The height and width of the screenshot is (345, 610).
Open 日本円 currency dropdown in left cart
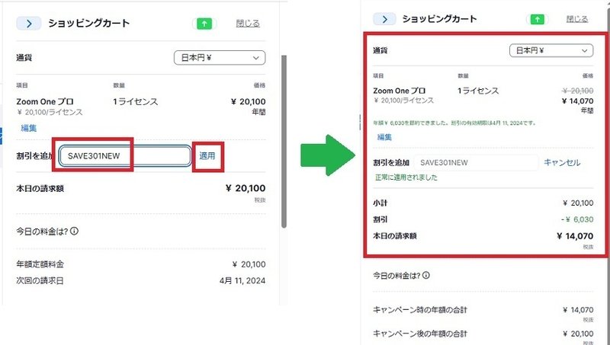pyautogui.click(x=220, y=58)
